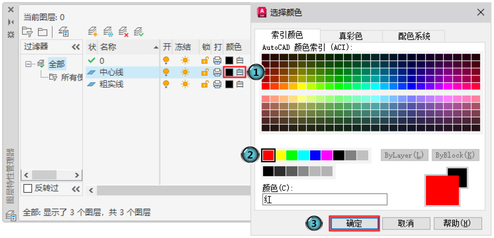This screenshot has height=238, width=494.
Task: Collapse the 过滤器 filter panel chevrons
Action: (x=76, y=47)
